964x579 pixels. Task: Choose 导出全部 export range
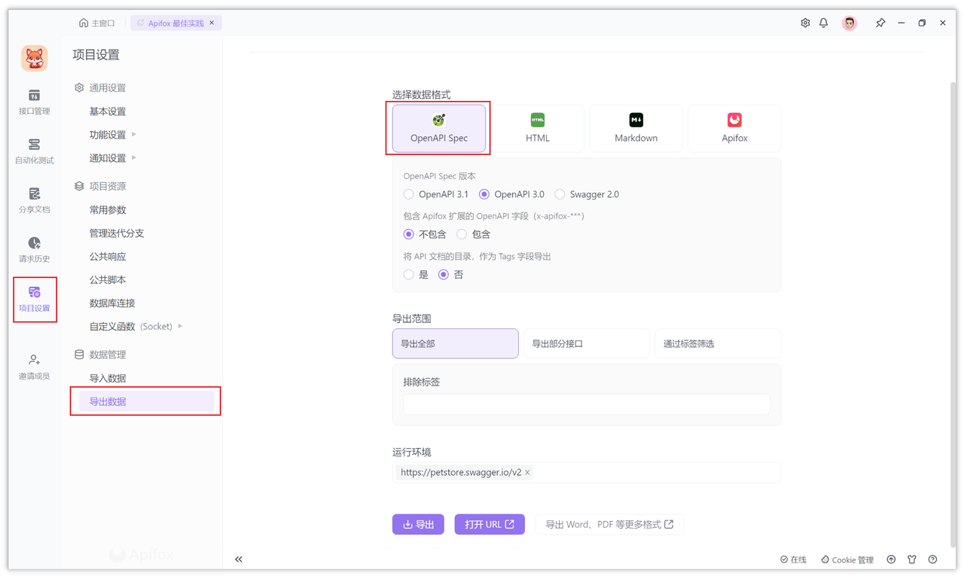point(456,343)
